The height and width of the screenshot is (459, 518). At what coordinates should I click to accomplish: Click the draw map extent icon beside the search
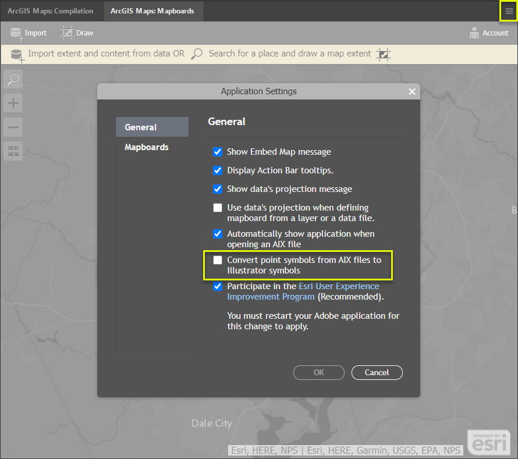(384, 54)
